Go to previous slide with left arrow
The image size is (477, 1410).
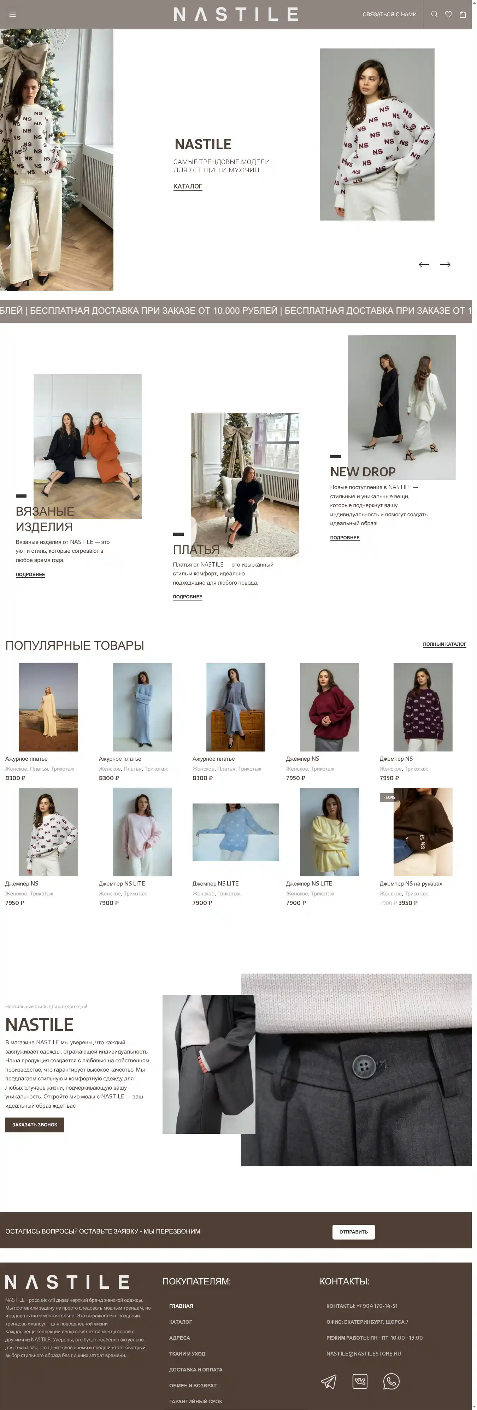coord(424,265)
